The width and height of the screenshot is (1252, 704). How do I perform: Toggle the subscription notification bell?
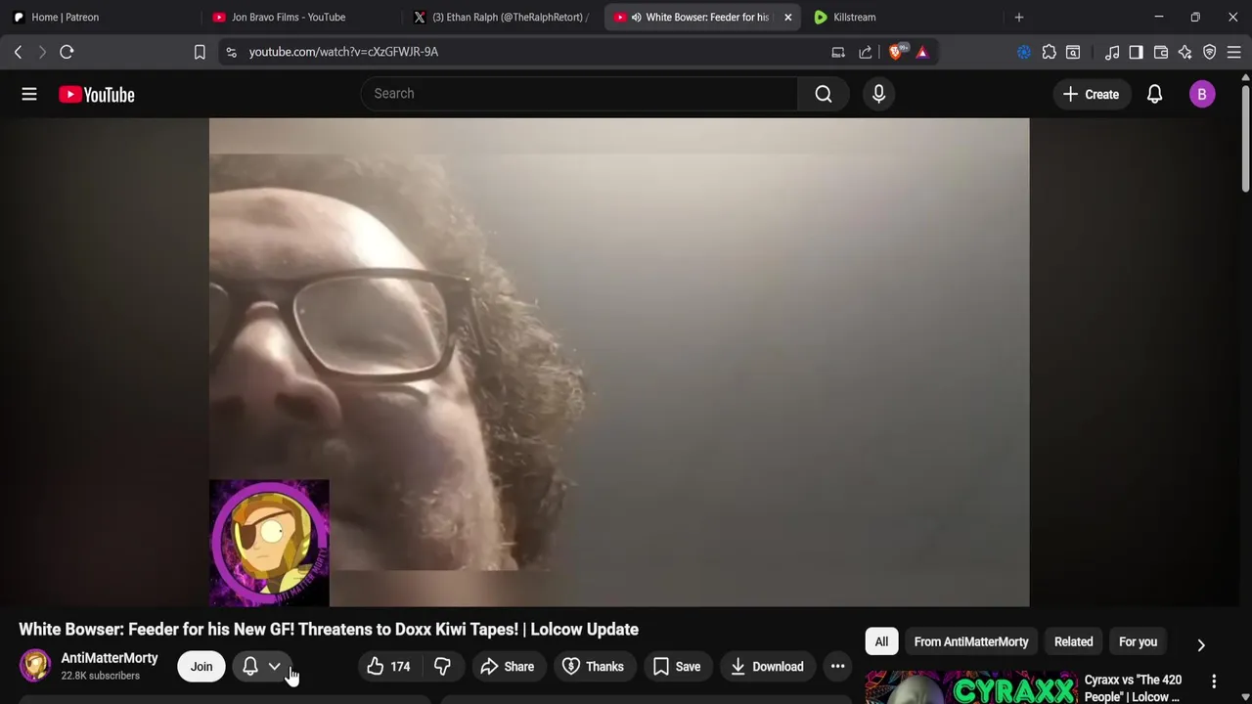(x=250, y=667)
